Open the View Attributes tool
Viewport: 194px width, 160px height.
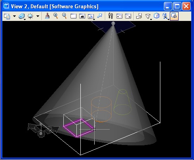pos(7,16)
